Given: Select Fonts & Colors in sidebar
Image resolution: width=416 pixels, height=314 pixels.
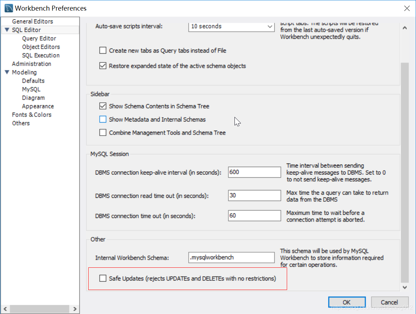Looking at the screenshot, I should 31,114.
